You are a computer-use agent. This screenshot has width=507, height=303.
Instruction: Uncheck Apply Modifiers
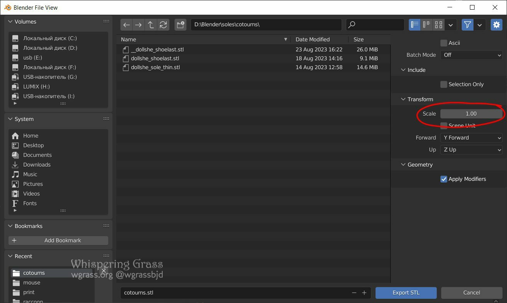tap(444, 179)
